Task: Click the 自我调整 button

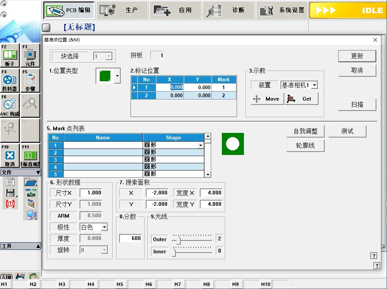Action: click(x=306, y=131)
